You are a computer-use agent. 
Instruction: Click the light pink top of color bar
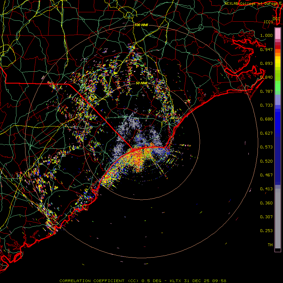click(x=278, y=34)
